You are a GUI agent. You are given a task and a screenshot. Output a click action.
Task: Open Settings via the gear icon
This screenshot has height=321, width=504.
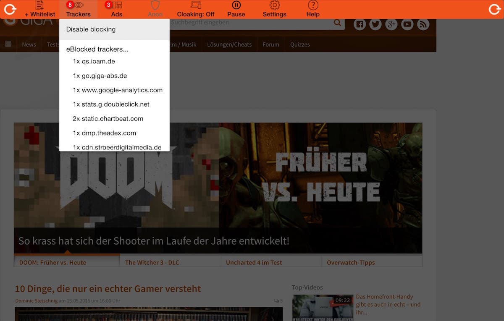click(274, 5)
